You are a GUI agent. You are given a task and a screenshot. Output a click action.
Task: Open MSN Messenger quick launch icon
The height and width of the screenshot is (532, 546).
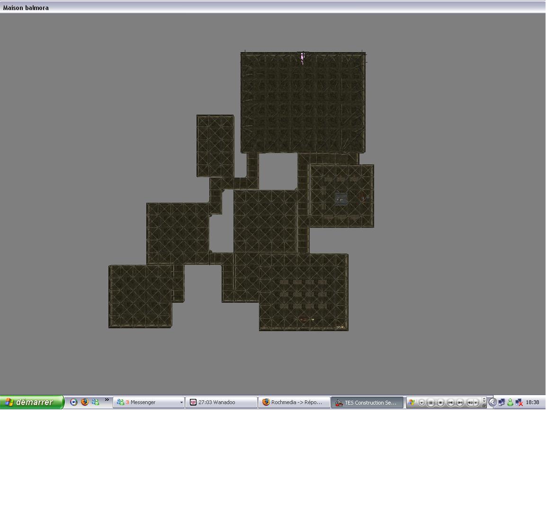tap(96, 402)
